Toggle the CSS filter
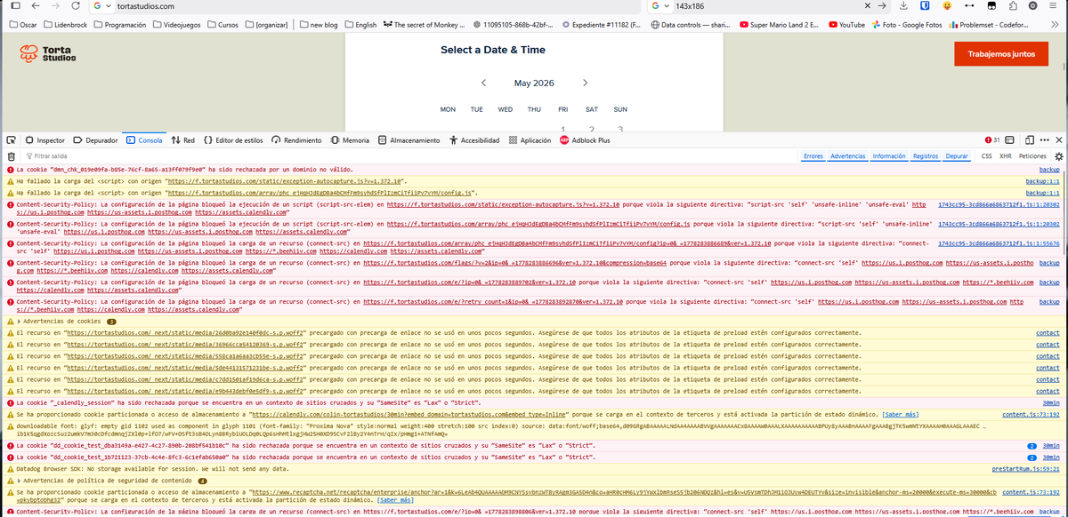1068x517 pixels. 986,155
